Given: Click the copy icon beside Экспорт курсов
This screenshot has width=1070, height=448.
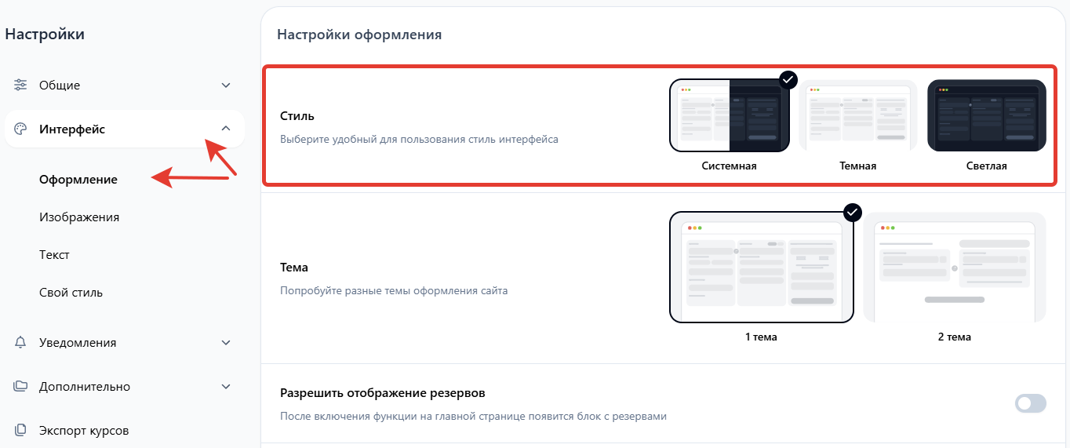Looking at the screenshot, I should coord(21,430).
